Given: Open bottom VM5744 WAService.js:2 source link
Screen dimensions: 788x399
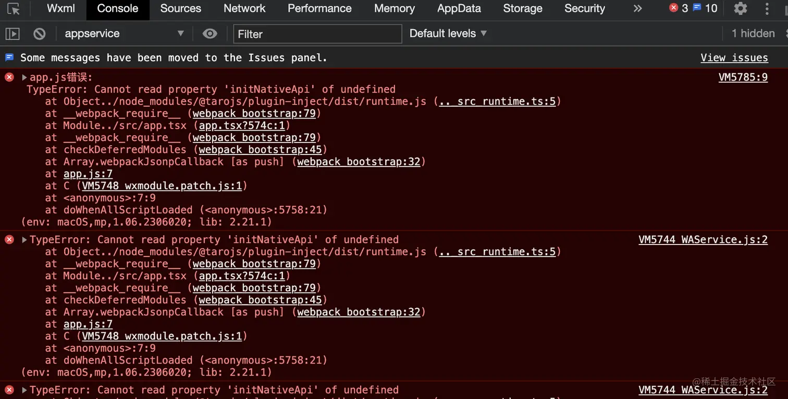Looking at the screenshot, I should (703, 390).
